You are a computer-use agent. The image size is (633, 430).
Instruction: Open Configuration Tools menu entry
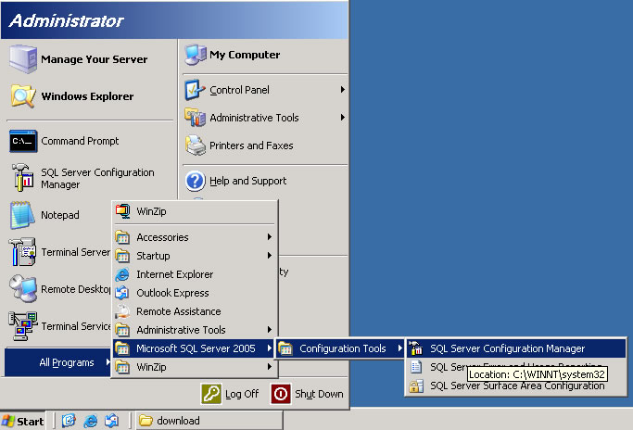[x=341, y=348]
